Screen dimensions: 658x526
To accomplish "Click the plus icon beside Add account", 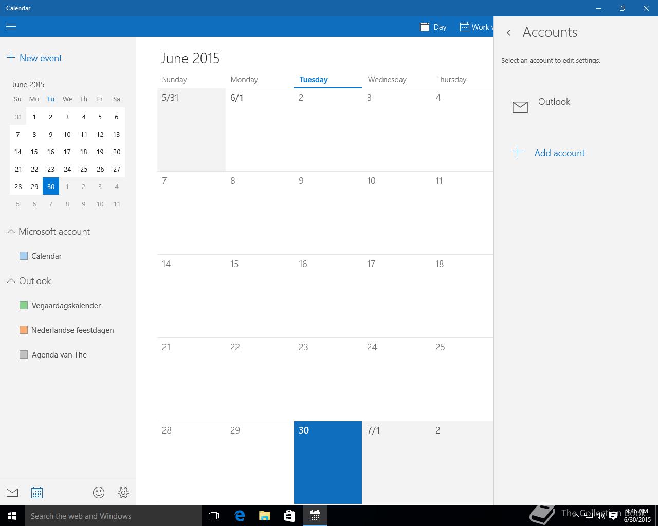I will point(518,152).
